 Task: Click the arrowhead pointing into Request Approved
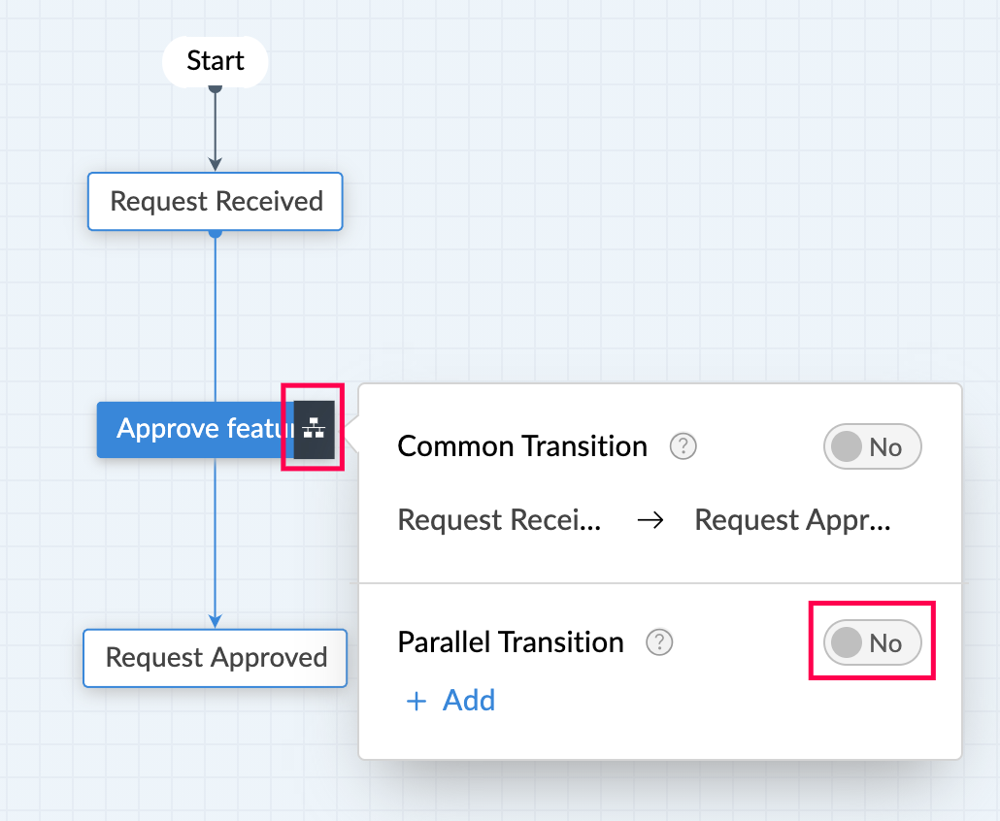click(216, 620)
